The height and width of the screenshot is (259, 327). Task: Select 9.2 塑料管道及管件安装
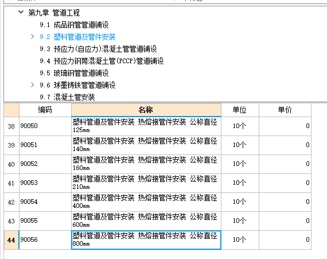(77, 37)
